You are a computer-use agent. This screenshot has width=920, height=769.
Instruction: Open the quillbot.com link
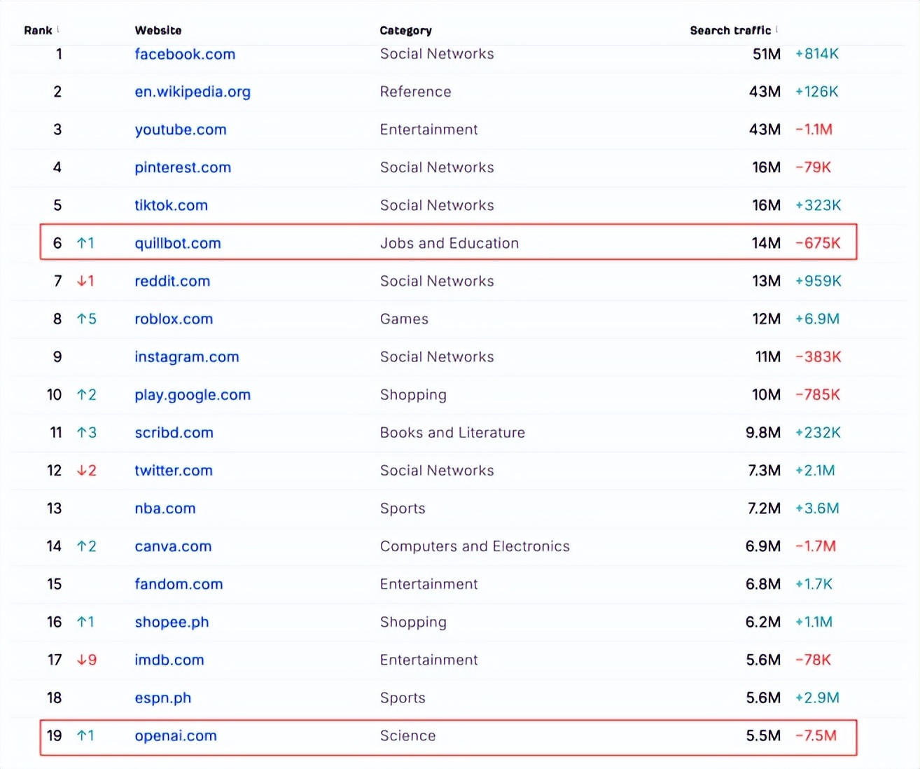tap(178, 243)
